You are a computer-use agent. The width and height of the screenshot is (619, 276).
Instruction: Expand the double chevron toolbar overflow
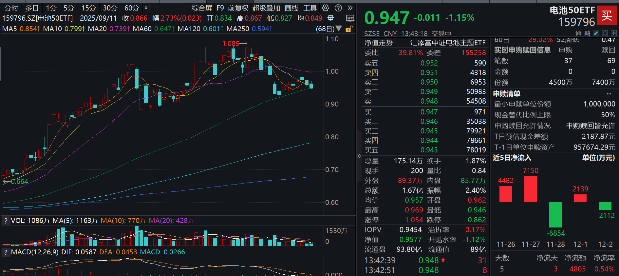[350, 8]
